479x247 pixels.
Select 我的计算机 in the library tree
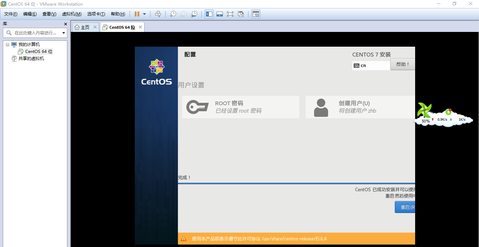tap(29, 45)
